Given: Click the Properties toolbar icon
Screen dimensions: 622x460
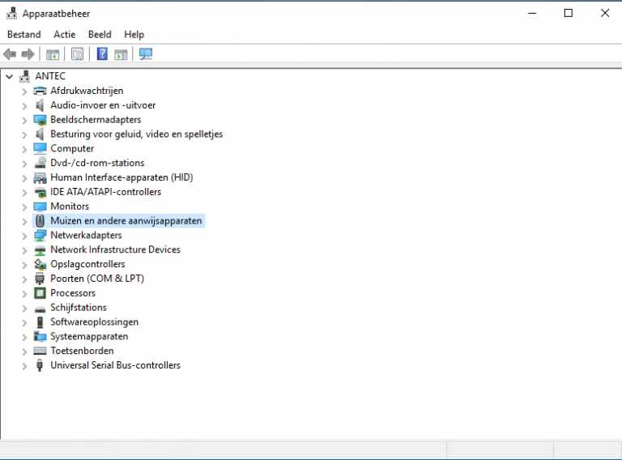Looking at the screenshot, I should [77, 54].
